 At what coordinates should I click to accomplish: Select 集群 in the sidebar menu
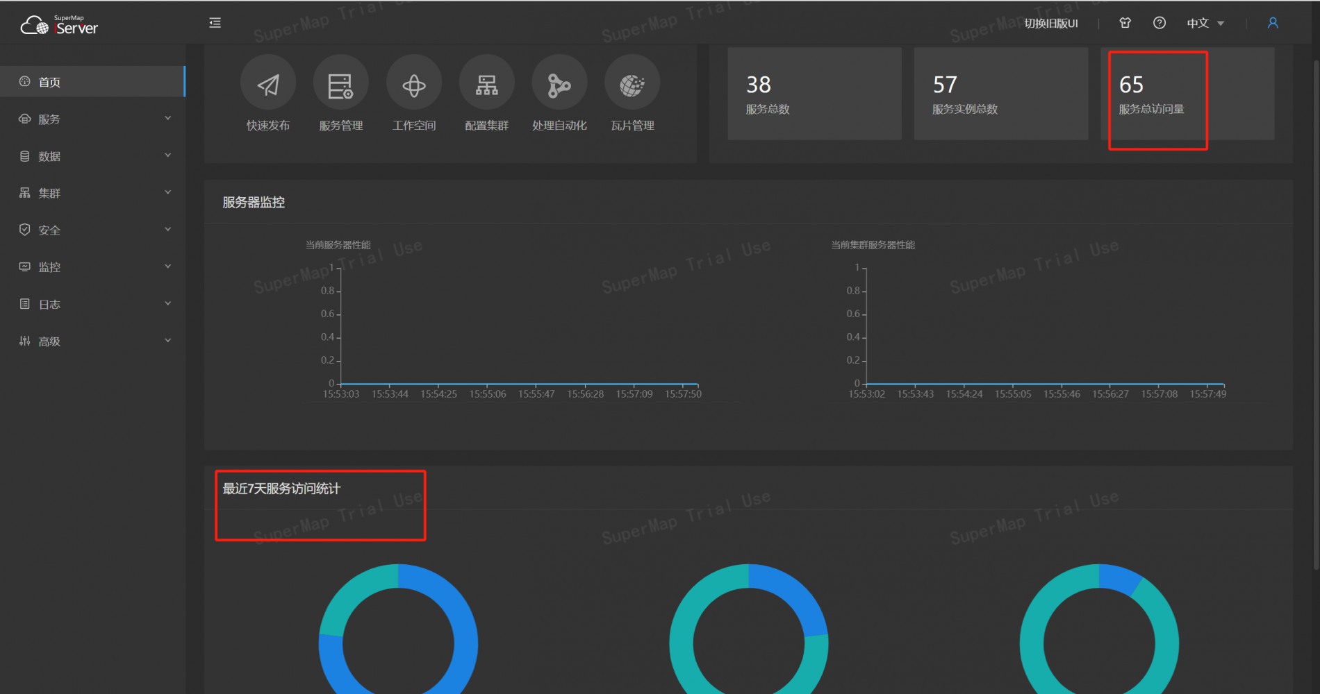coord(92,192)
